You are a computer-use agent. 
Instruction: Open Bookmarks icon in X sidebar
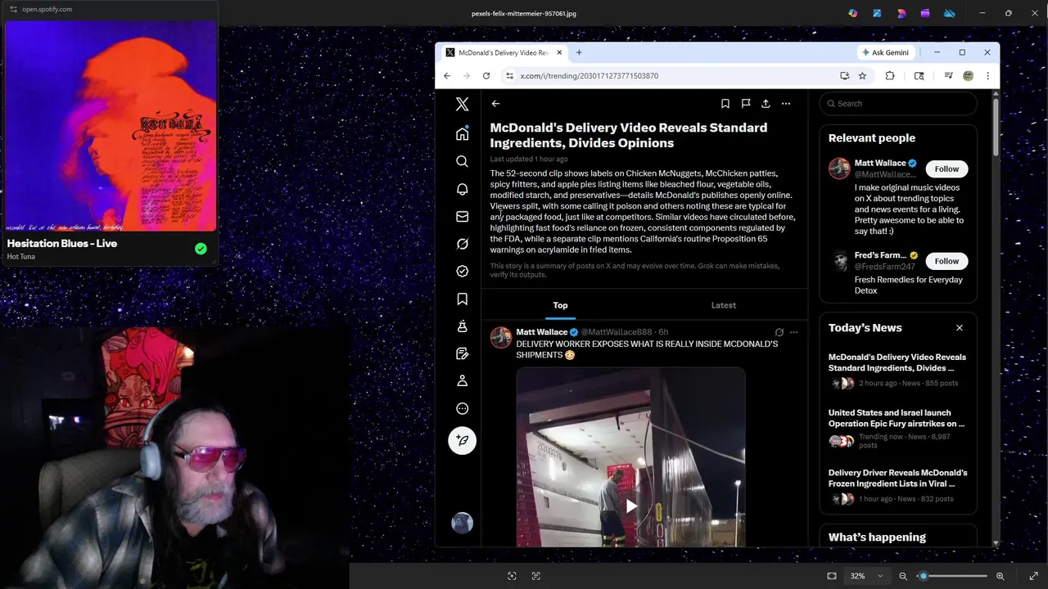[462, 299]
